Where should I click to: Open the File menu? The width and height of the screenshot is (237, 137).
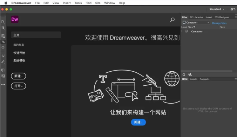[37, 3]
